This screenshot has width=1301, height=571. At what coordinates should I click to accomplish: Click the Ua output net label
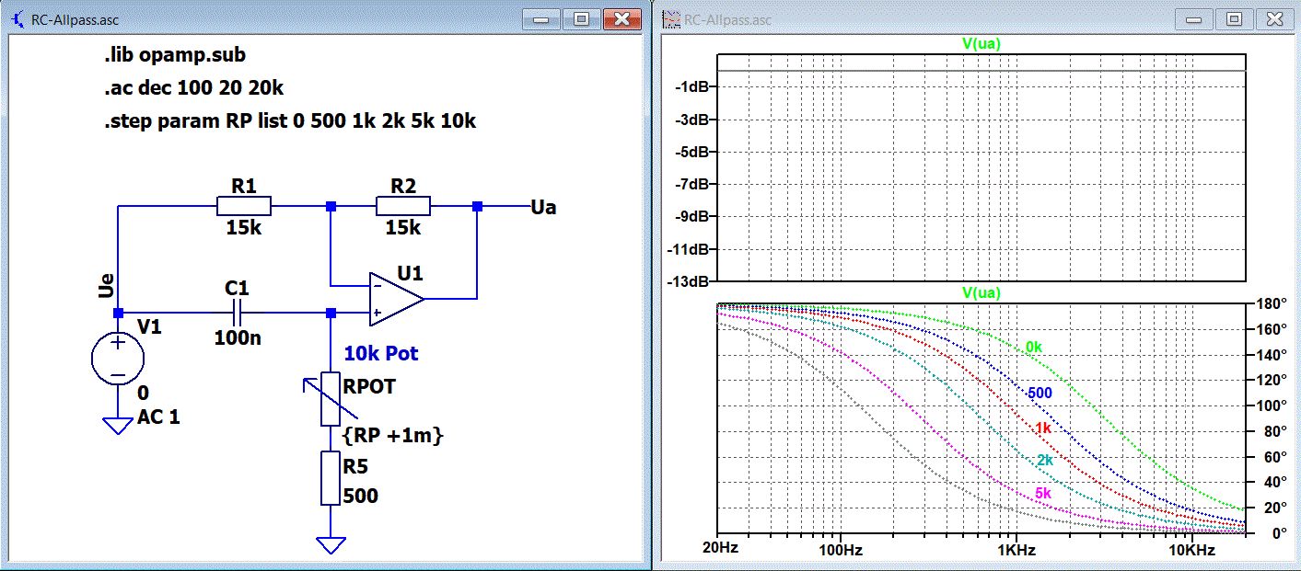click(x=543, y=208)
